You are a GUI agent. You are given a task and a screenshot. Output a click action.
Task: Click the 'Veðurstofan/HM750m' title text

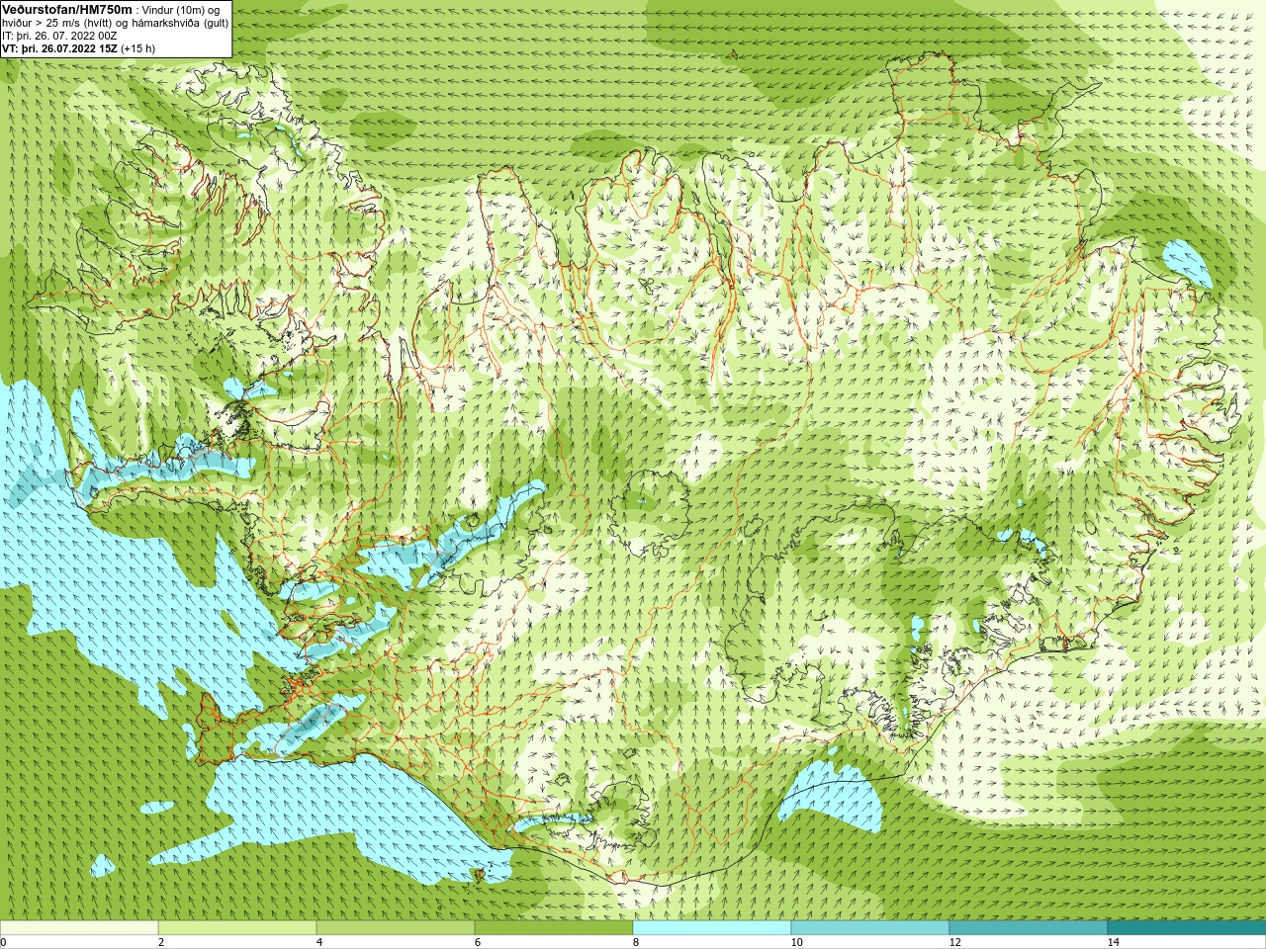(67, 9)
